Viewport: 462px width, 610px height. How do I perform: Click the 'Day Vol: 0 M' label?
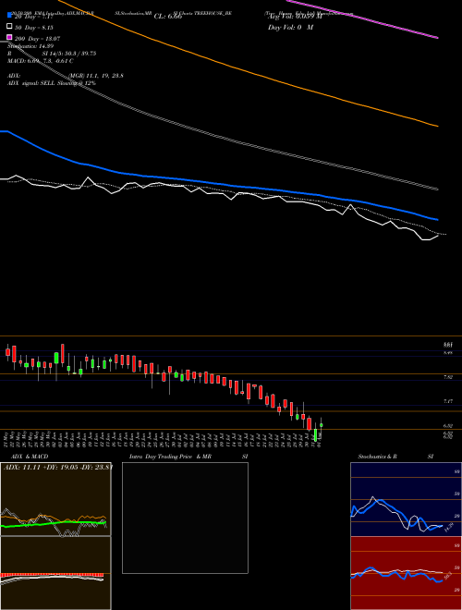click(x=290, y=27)
